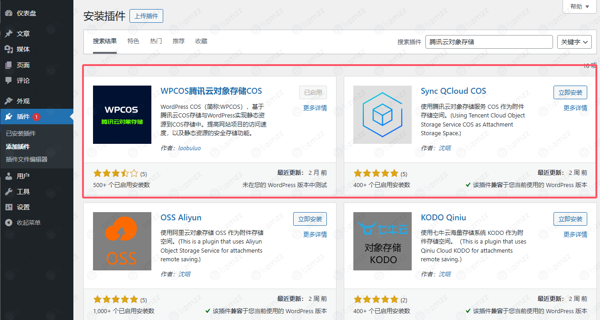Image resolution: width=600 pixels, height=320 pixels.
Task: Open 更多详情 for KODO Qiniu
Action: pyautogui.click(x=575, y=234)
